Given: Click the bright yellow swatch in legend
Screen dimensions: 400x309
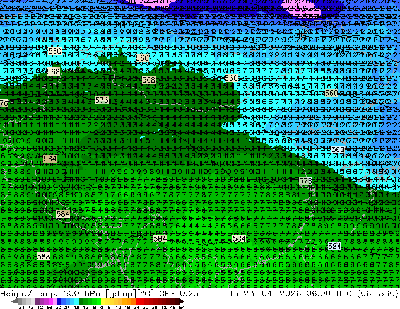Looking at the screenshot, I should [103, 301].
